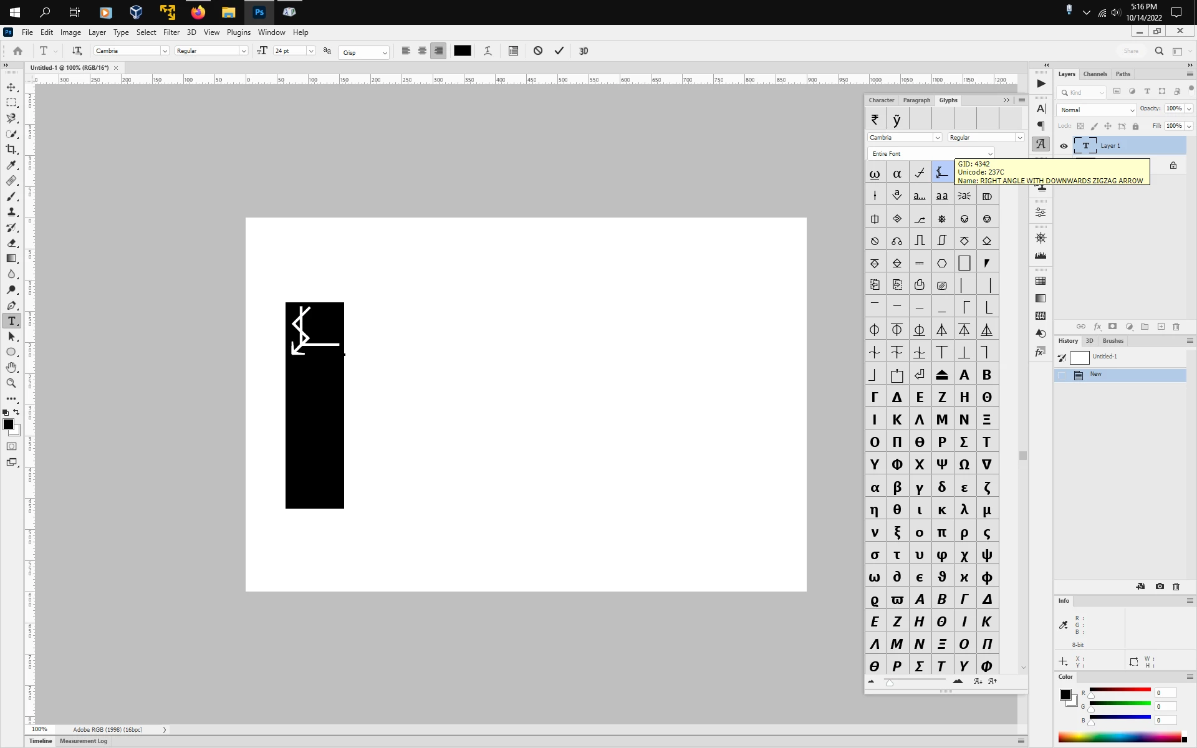
Task: Insert the capital Omega glyph
Action: (964, 464)
